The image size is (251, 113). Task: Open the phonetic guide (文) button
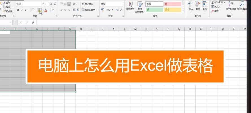tap(53, 10)
